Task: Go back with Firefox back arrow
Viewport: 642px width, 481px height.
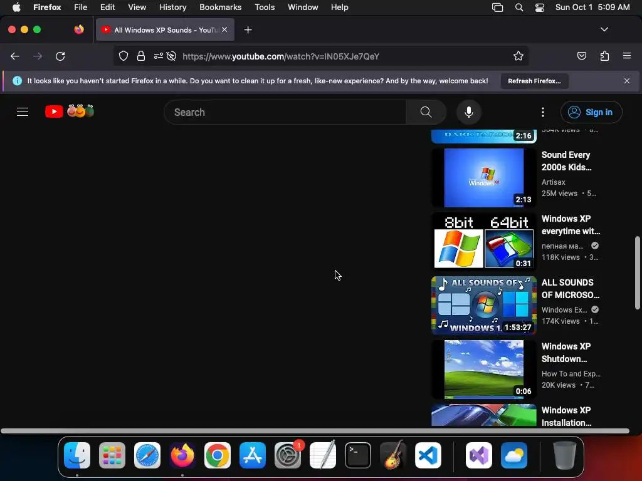Action: coord(15,56)
